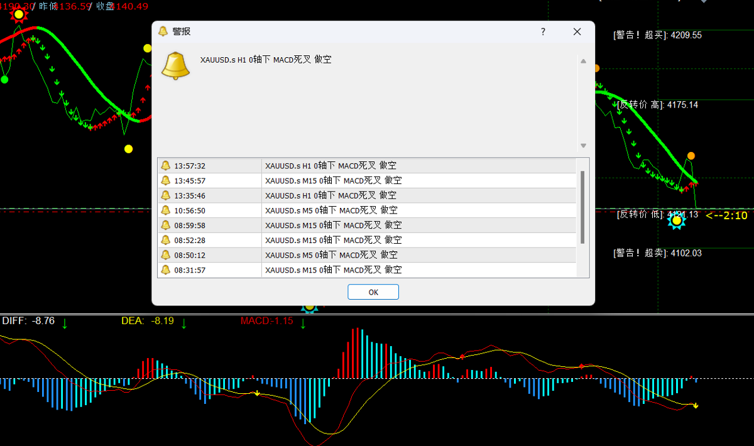Image resolution: width=754 pixels, height=446 pixels.
Task: Select the 08:50:12 M5 alert entry
Action: click(x=367, y=255)
